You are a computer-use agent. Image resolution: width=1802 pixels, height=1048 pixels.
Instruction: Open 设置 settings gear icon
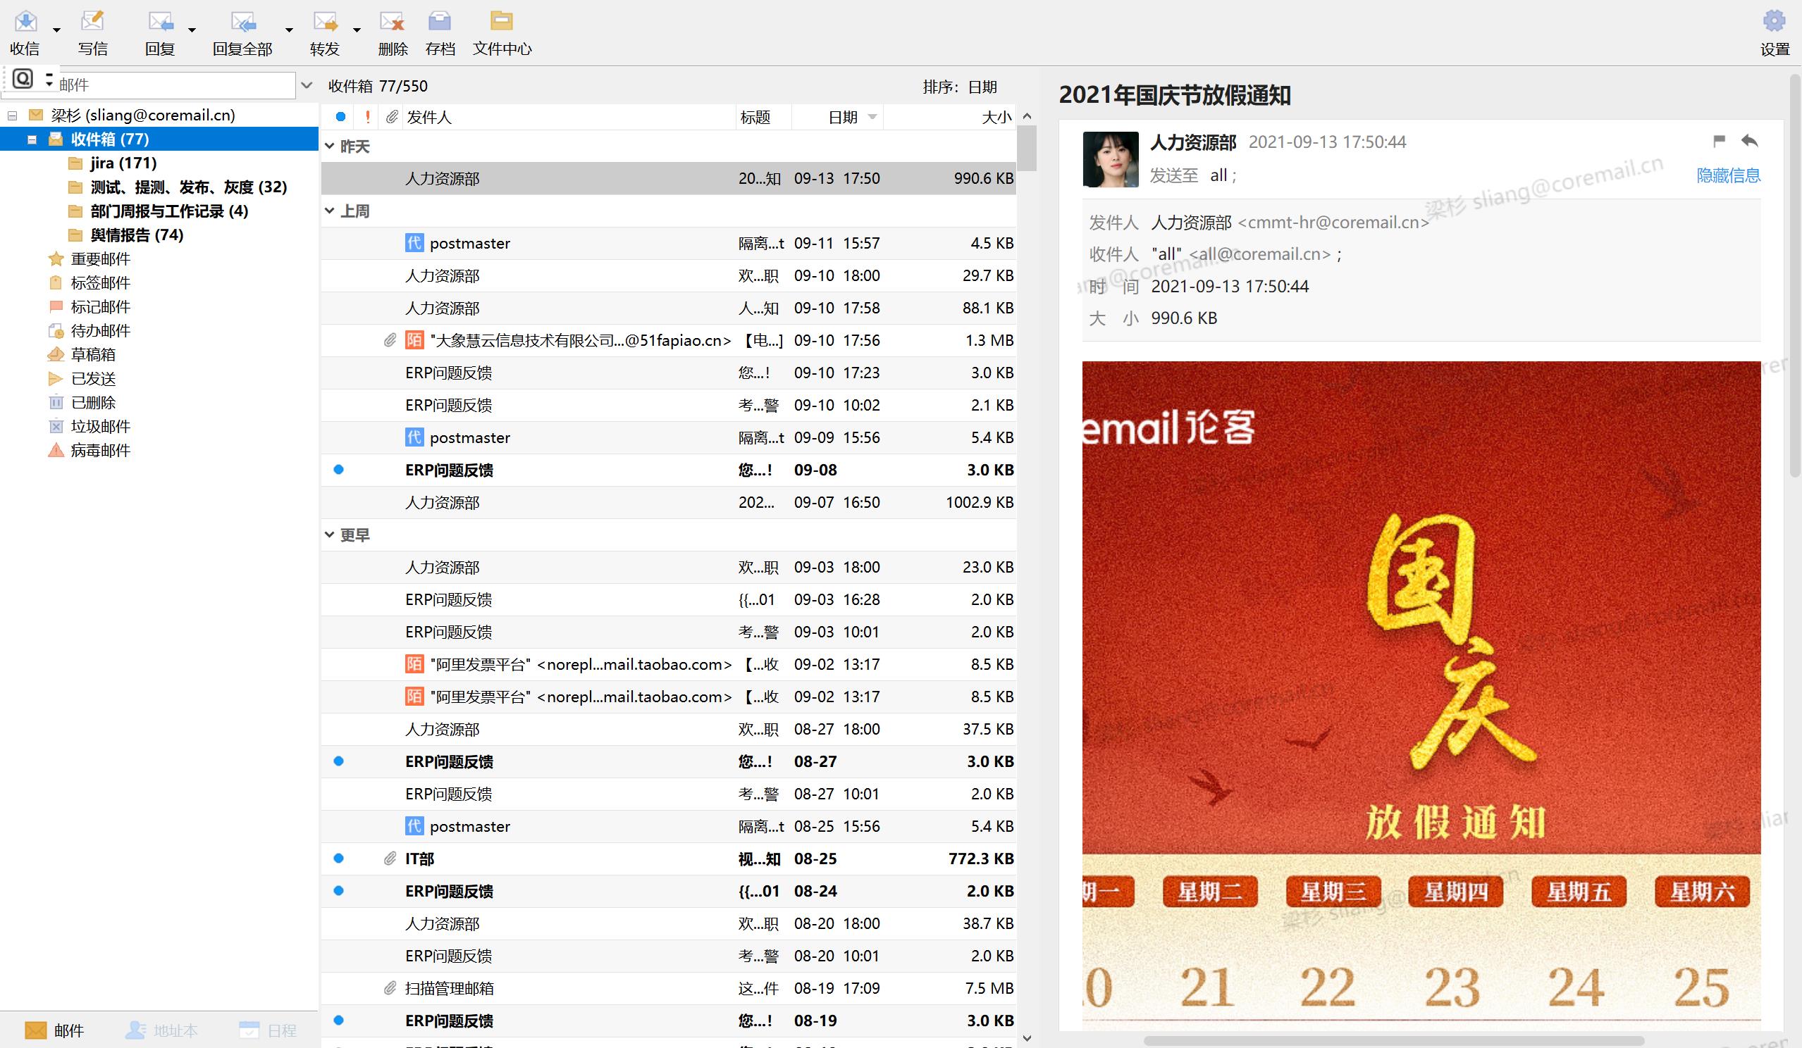[1773, 22]
